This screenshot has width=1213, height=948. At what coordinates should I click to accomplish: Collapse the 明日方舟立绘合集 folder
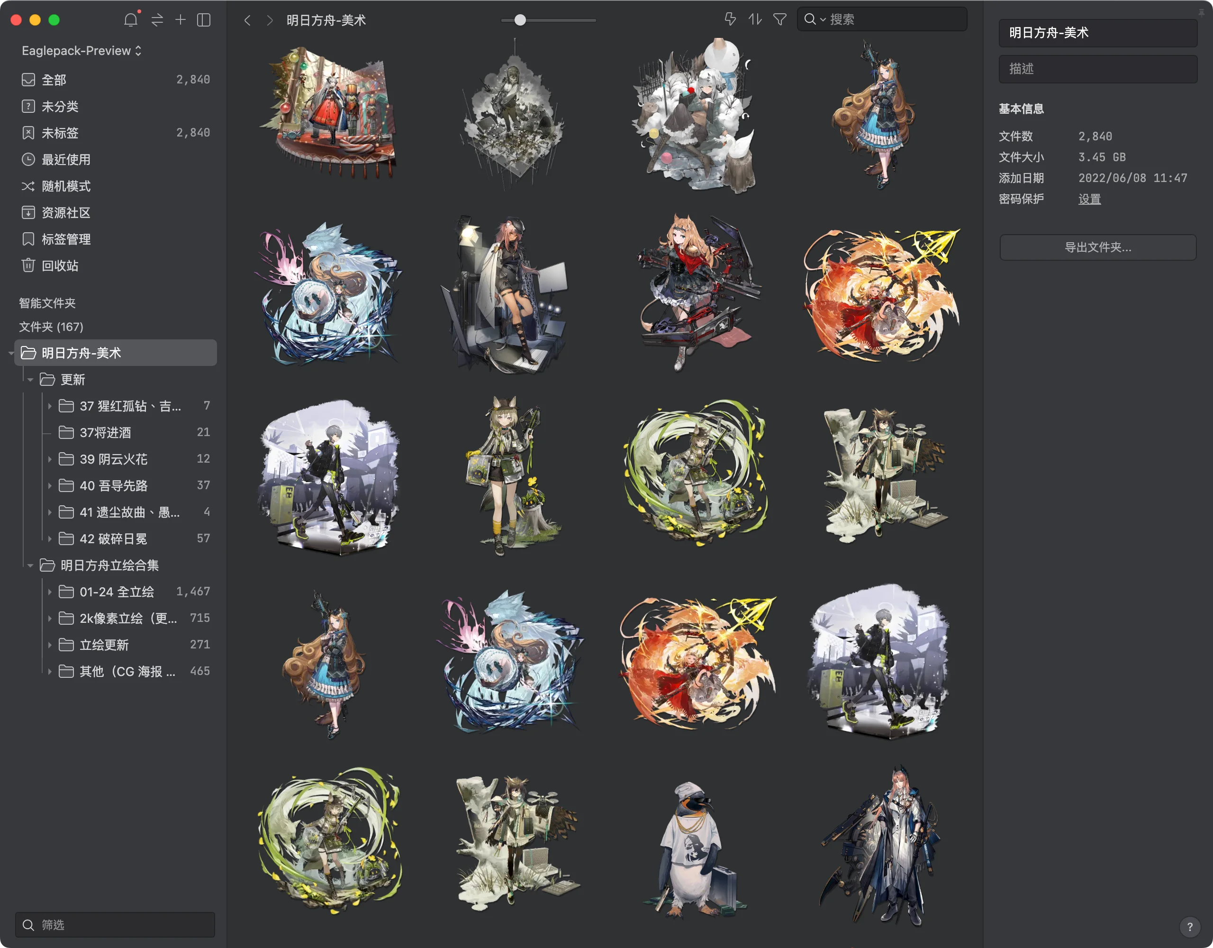pos(30,565)
